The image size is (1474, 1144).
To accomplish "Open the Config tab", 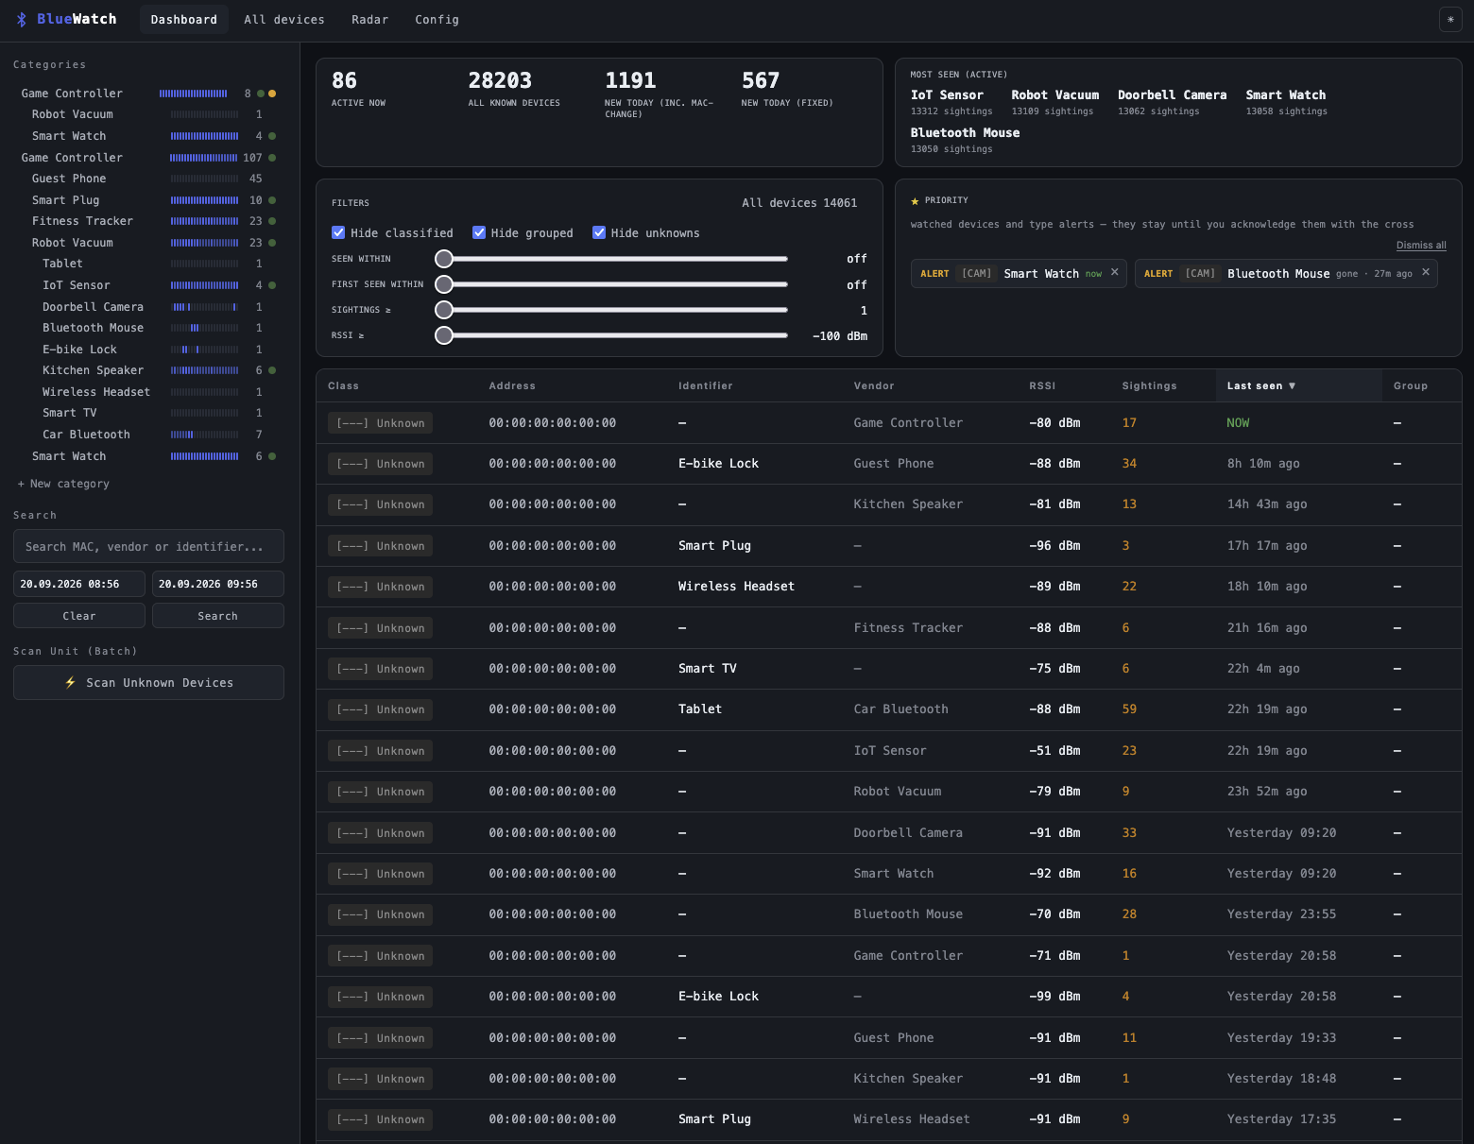I will (x=437, y=19).
